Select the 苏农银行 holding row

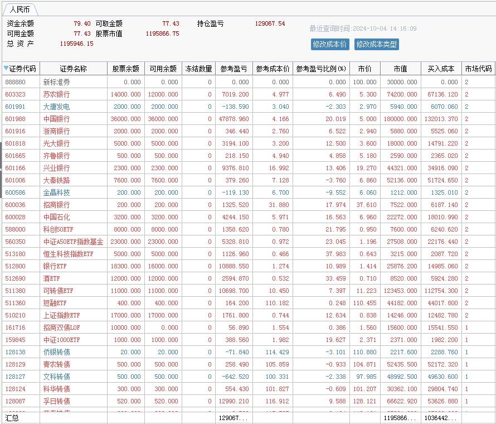[248, 94]
